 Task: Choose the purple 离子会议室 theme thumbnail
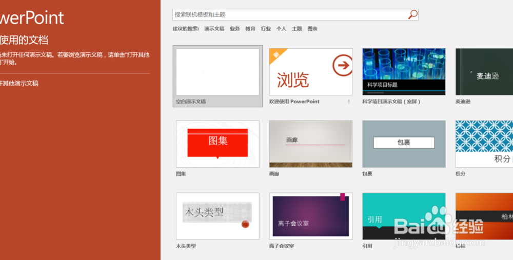pyautogui.click(x=311, y=216)
